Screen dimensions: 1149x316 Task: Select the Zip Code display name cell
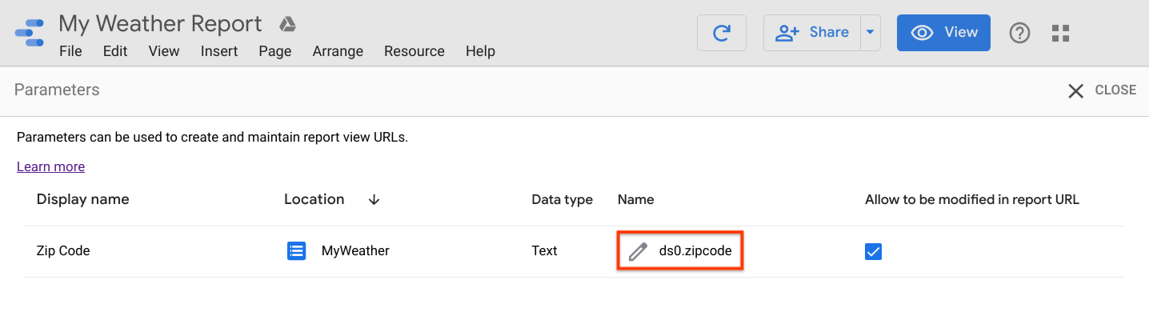pyautogui.click(x=63, y=251)
